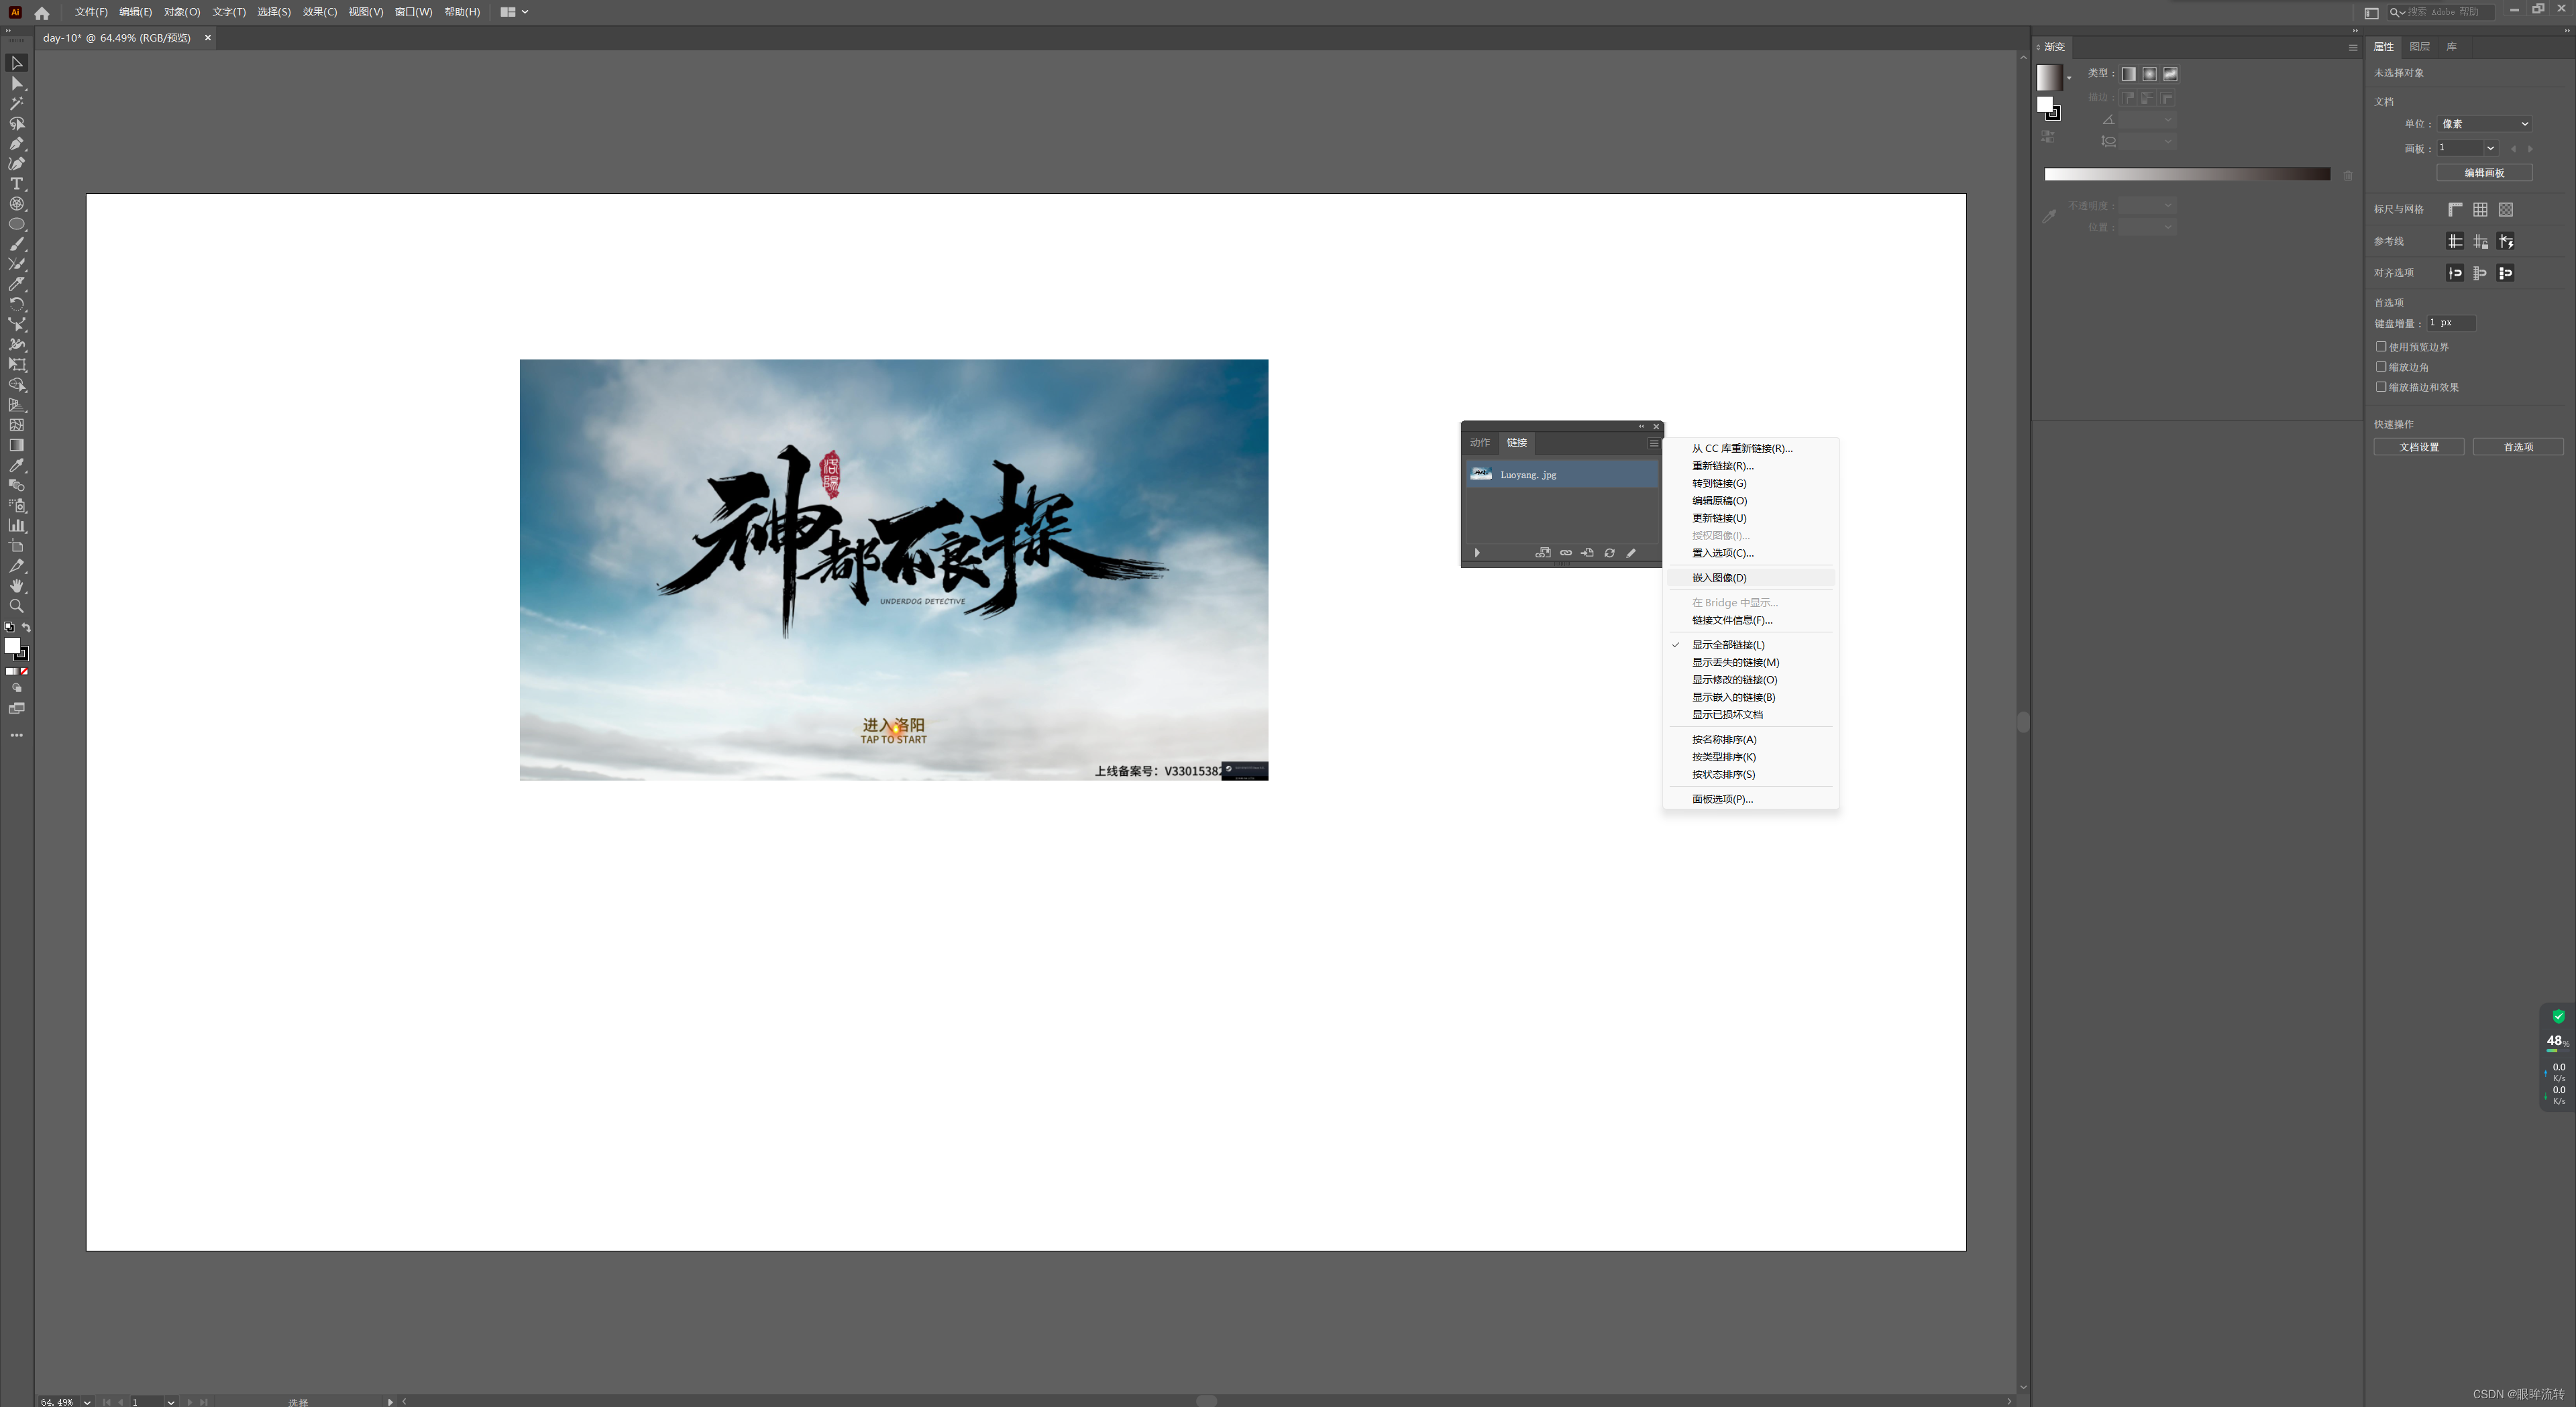The width and height of the screenshot is (2576, 1407).
Task: Select the Hand tool
Action: [x=17, y=586]
